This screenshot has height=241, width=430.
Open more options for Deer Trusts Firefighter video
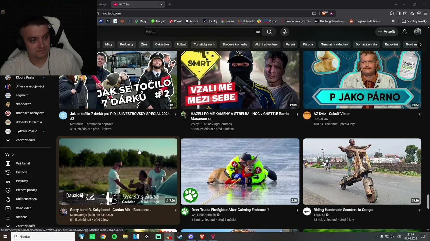pos(297,211)
